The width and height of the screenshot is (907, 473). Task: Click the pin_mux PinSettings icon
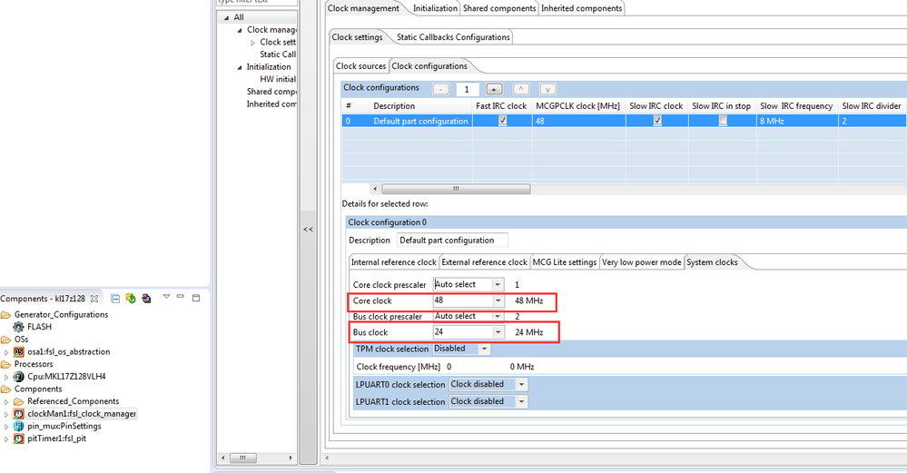(x=18, y=426)
